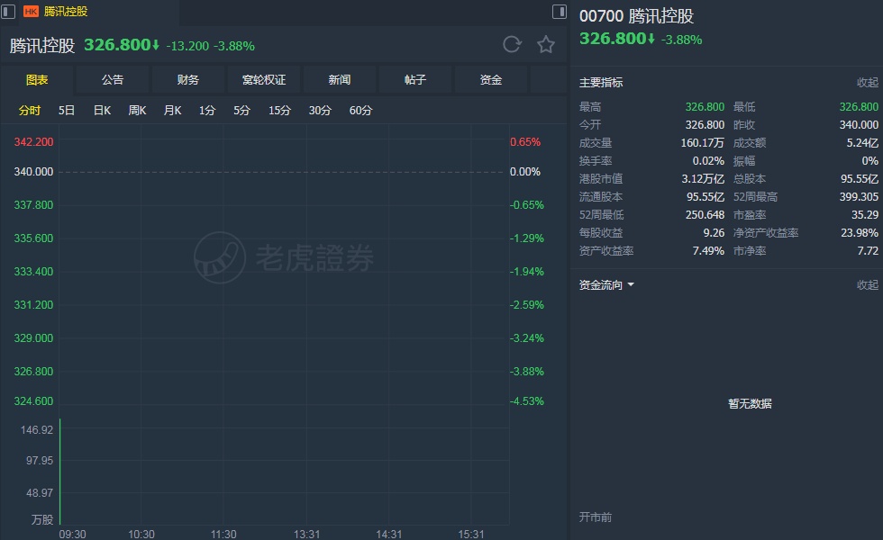Screen dimensions: 883x540
Task: Click the 146.92 volume axis label
Action: pyautogui.click(x=37, y=430)
